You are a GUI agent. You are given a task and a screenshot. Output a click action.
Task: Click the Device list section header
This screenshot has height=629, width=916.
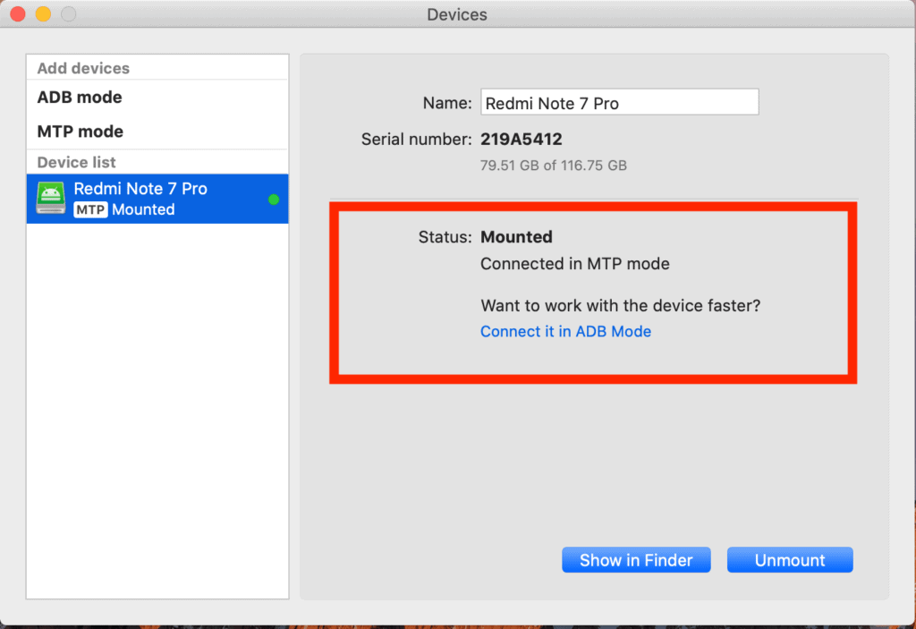[x=77, y=162]
